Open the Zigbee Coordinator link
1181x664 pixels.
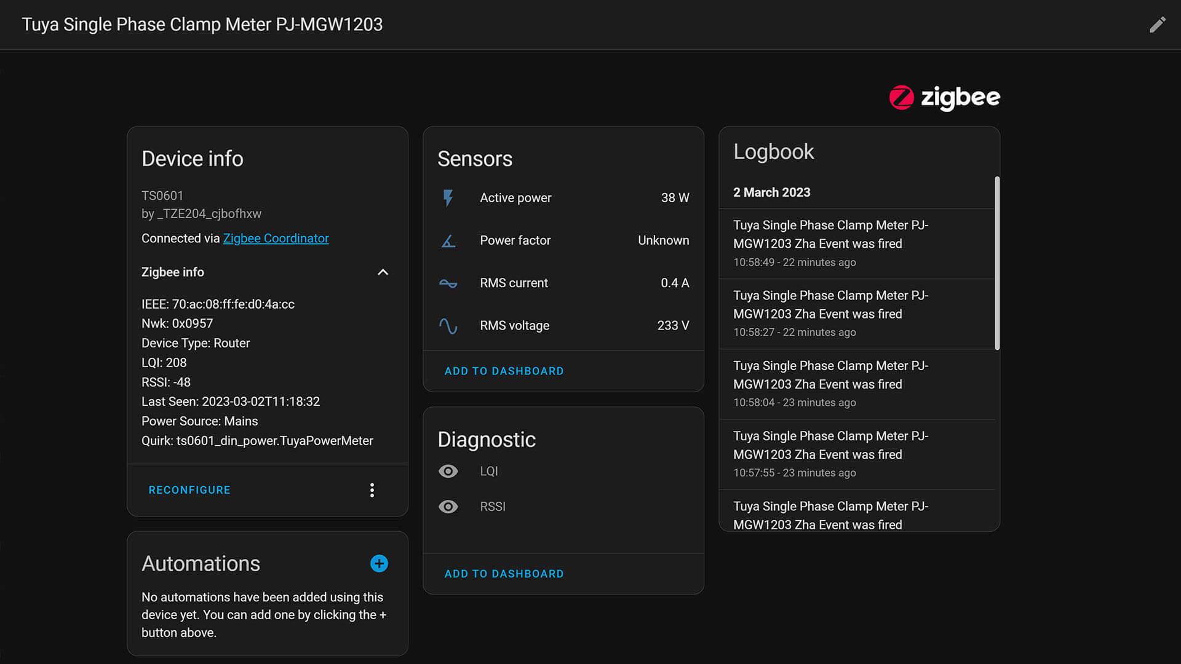(x=276, y=239)
